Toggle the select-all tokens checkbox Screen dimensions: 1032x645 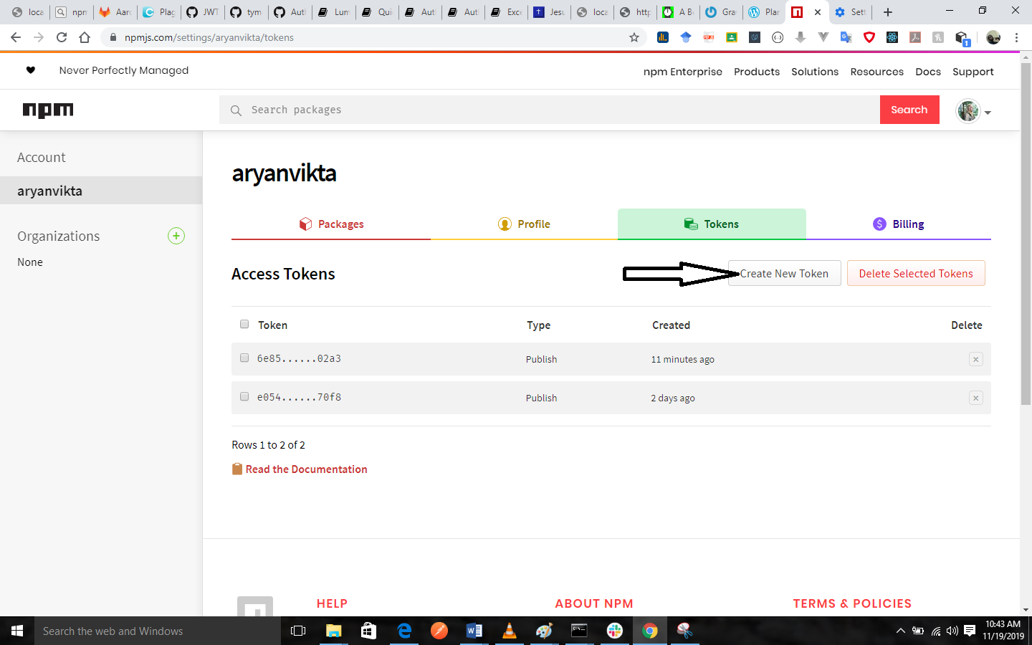click(244, 324)
